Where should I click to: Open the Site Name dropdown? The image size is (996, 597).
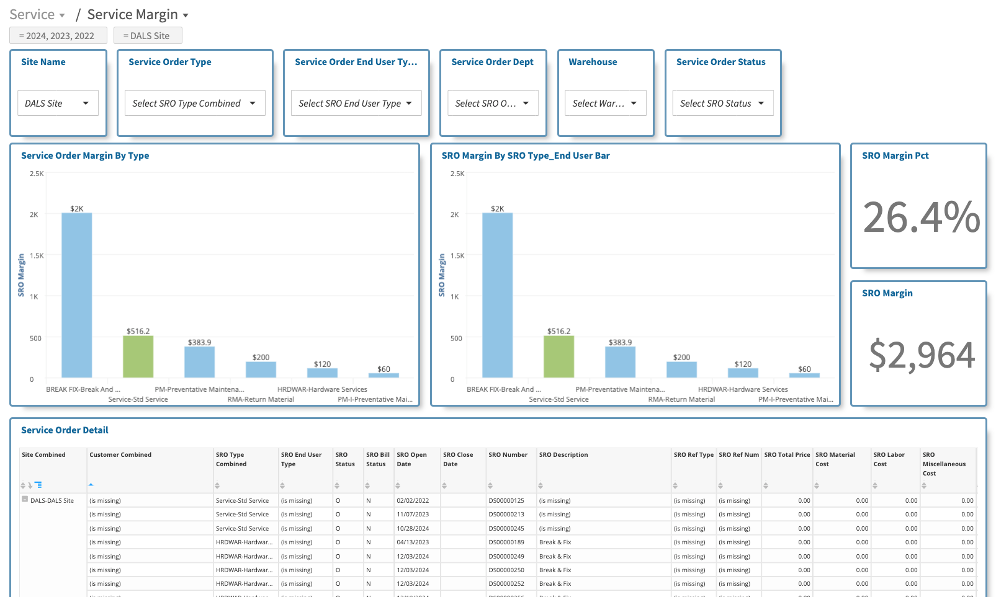(58, 103)
